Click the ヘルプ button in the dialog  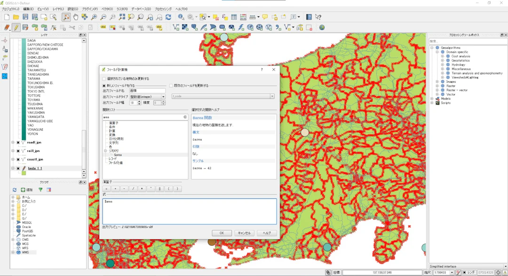pos(267,233)
